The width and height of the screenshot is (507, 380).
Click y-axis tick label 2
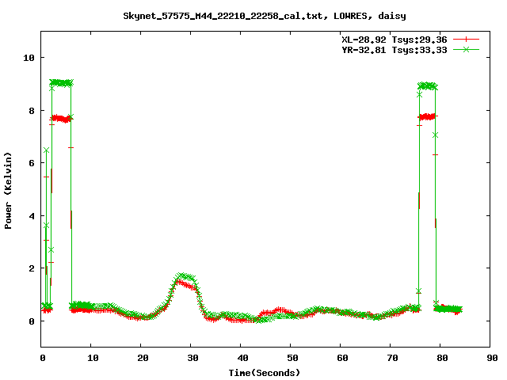[x=32, y=268]
